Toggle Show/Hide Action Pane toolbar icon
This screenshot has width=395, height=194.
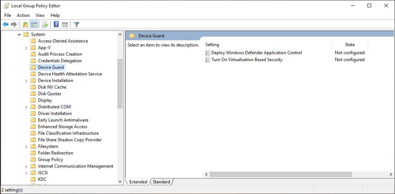65,25
